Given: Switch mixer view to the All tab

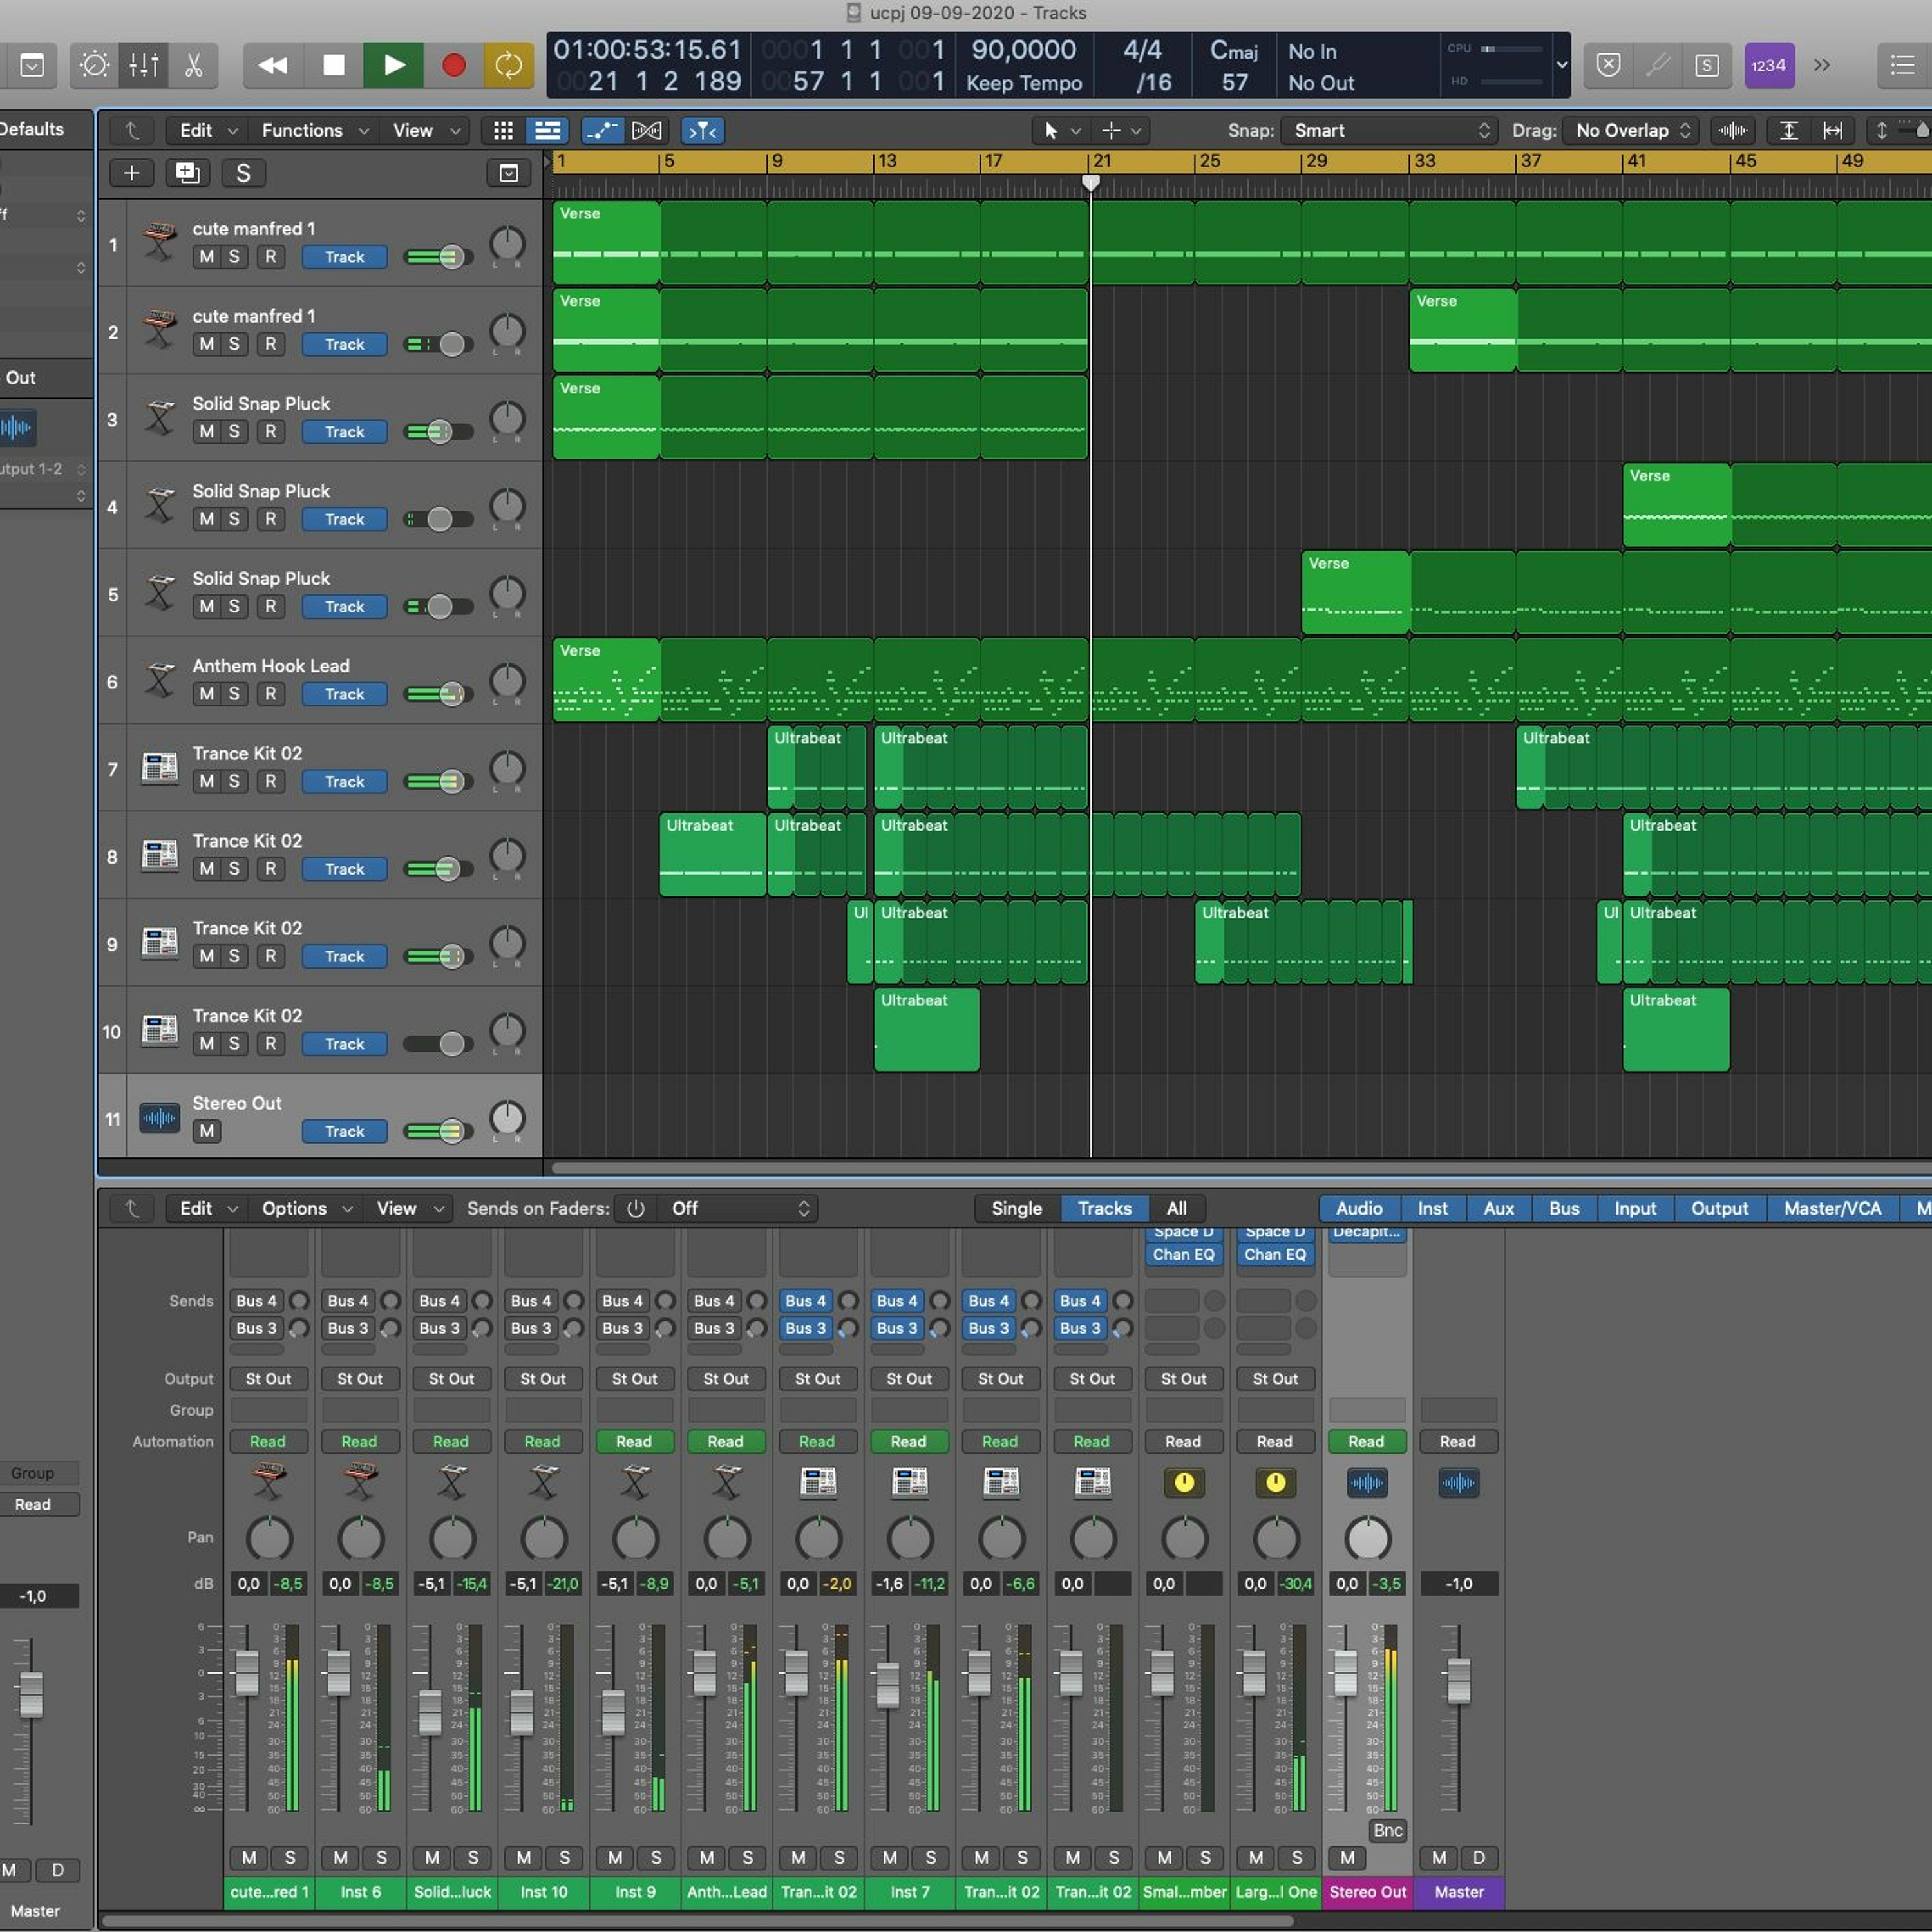Looking at the screenshot, I should click(x=1176, y=1208).
